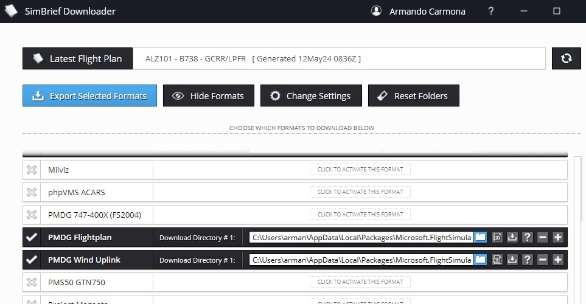Click Reset Folders button
The height and width of the screenshot is (304, 586).
[x=413, y=95]
